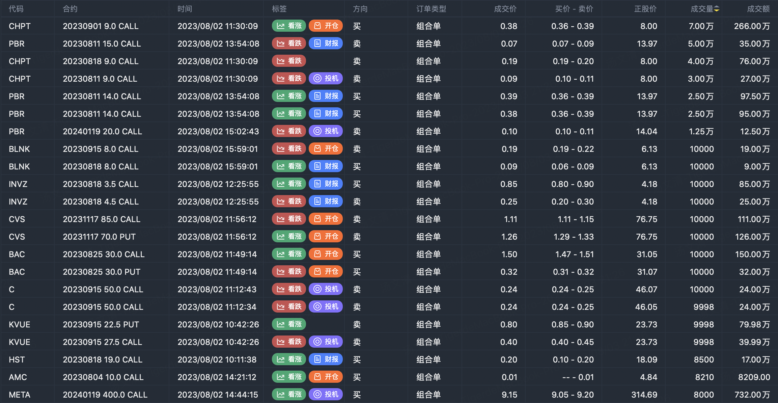Click 正股价 value 18.09

647,359
